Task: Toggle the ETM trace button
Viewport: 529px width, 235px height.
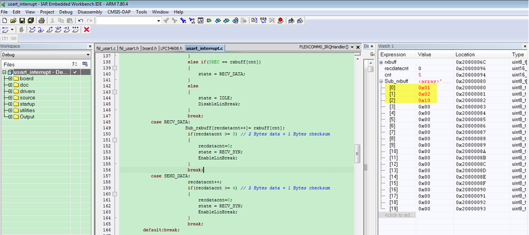Action: pyautogui.click(x=5, y=39)
